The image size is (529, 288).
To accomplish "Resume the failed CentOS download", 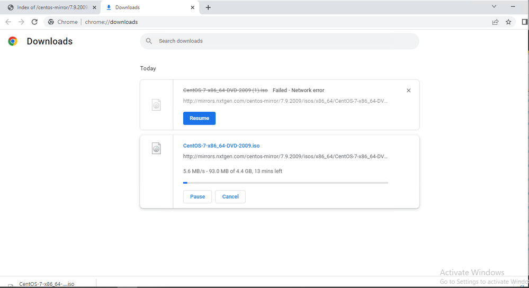I will (x=199, y=118).
